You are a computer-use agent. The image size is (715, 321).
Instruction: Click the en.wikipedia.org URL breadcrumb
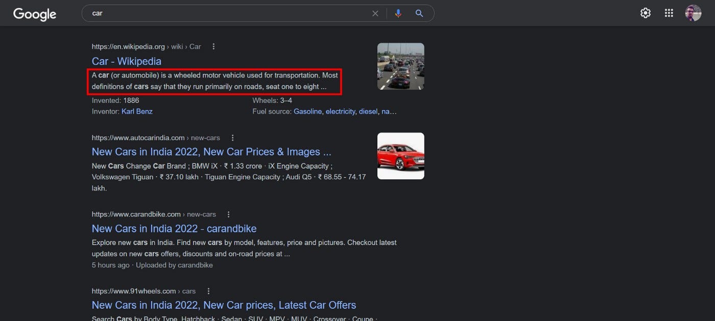pos(147,46)
